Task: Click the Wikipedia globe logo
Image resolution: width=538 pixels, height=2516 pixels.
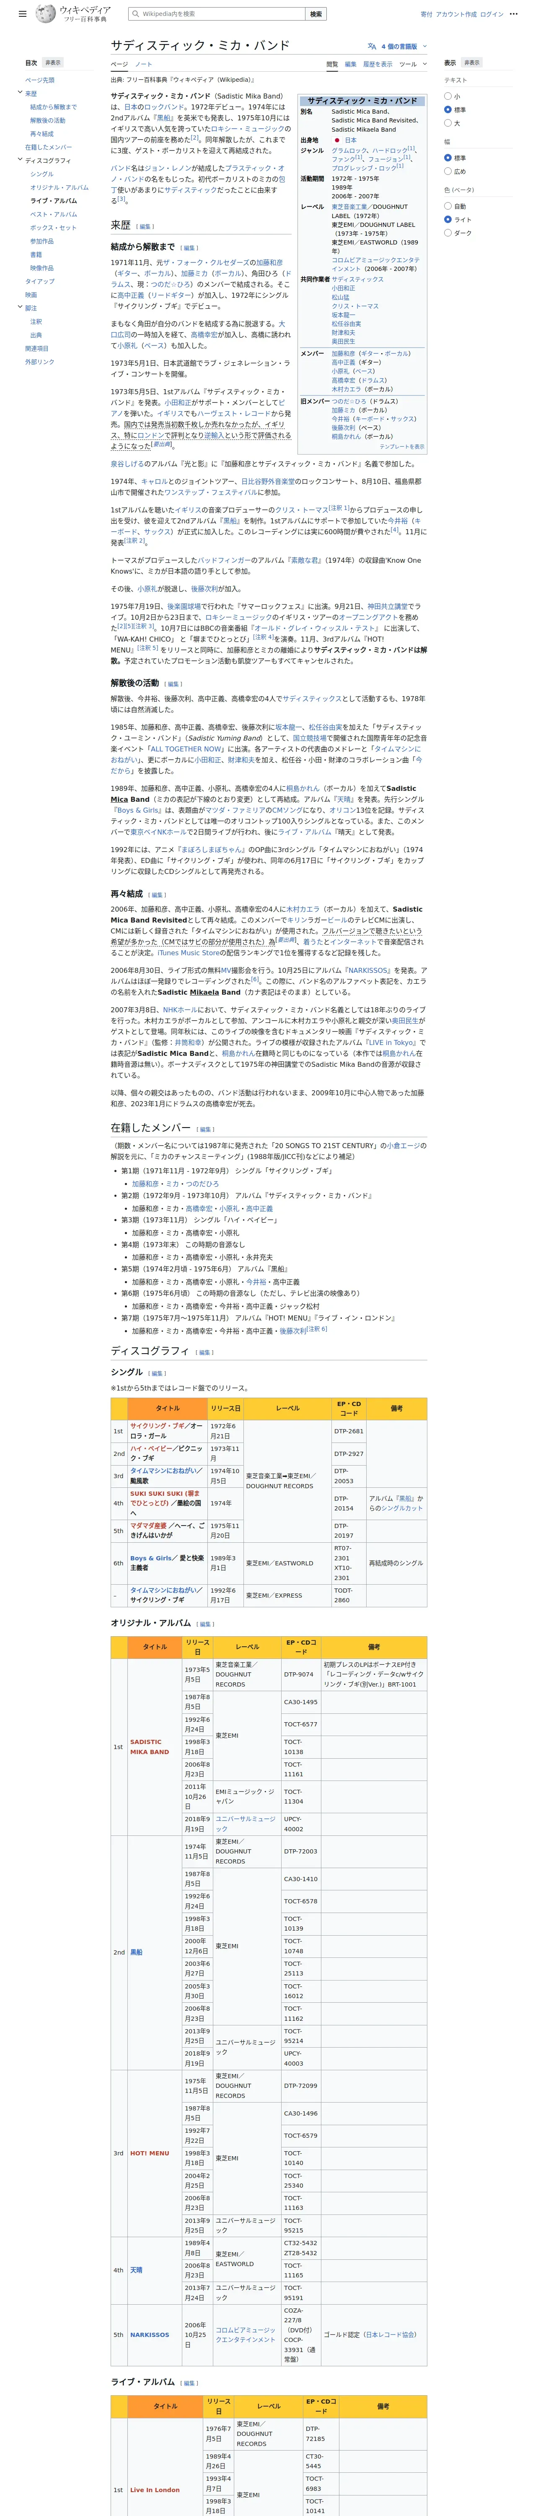Action: coord(46,14)
